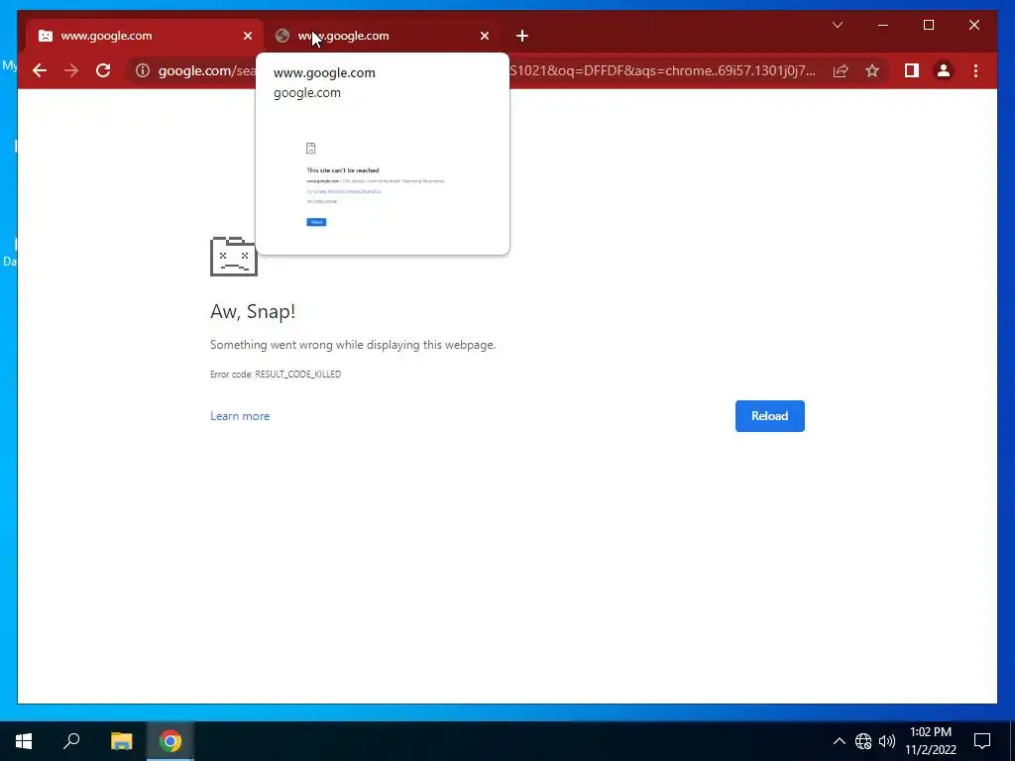Close the first www.google.com tab
Image resolution: width=1015 pixels, height=761 pixels.
coord(247,37)
